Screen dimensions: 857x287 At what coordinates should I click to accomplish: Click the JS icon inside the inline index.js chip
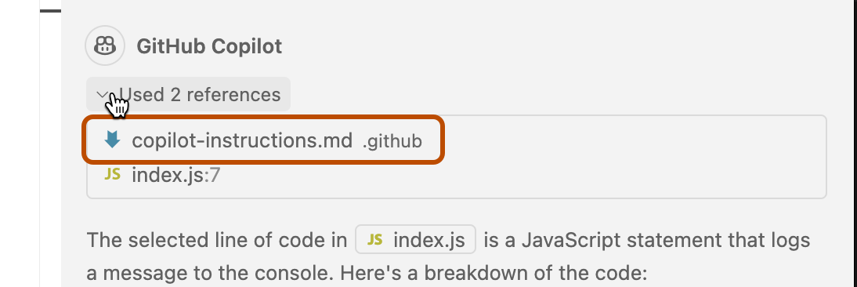tap(375, 239)
